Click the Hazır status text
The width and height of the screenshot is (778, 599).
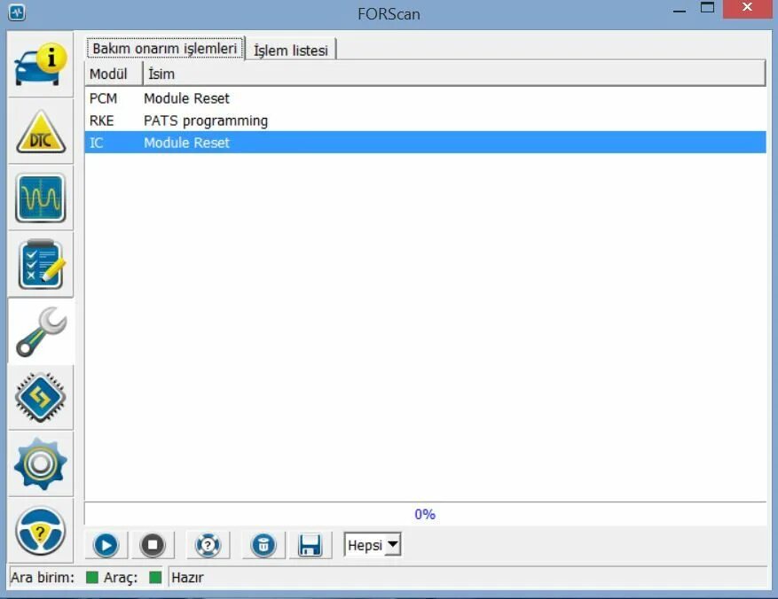(187, 578)
